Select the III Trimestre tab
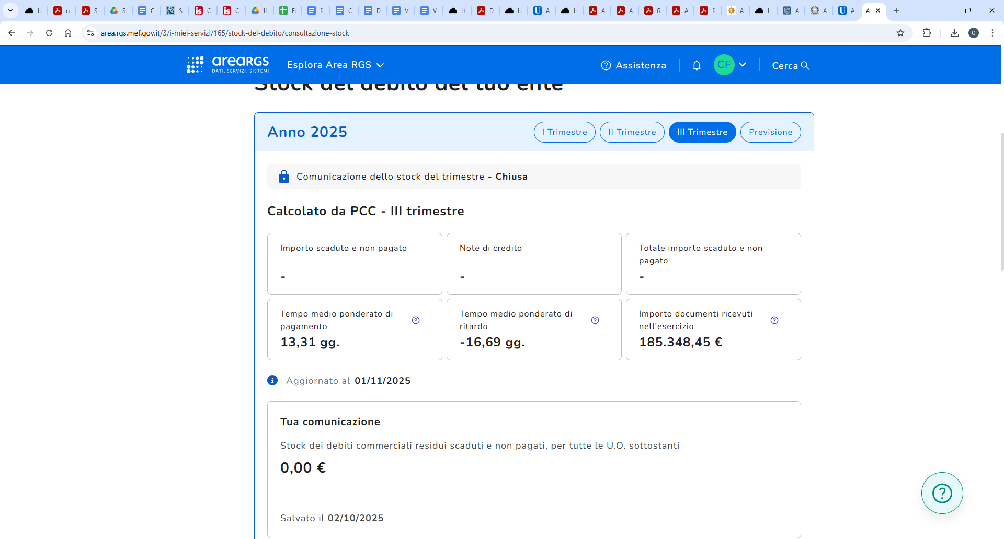 (702, 132)
